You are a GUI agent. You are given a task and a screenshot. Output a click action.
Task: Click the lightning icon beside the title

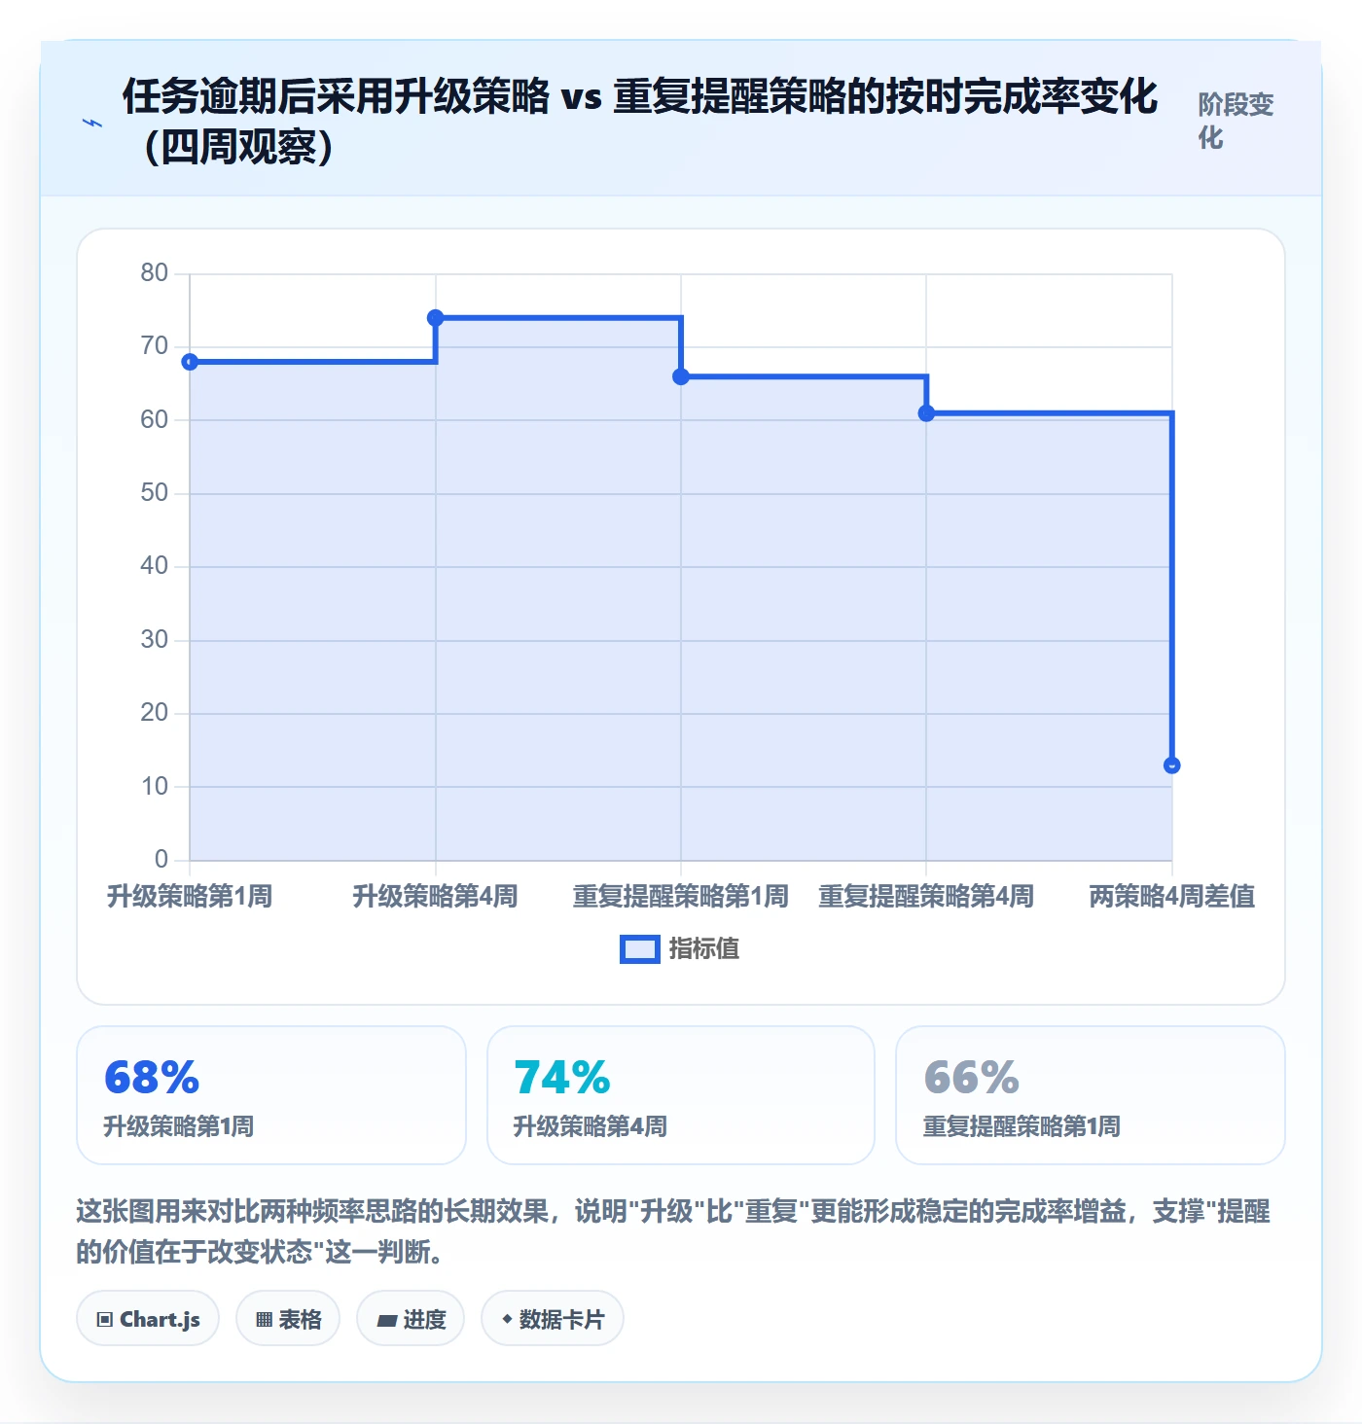[x=92, y=123]
